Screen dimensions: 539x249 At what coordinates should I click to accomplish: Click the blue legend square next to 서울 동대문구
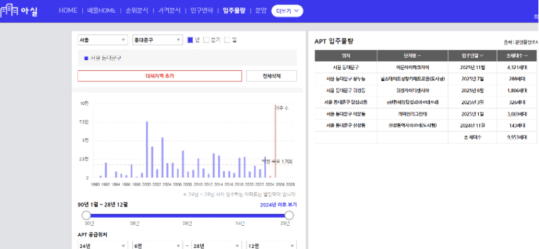click(87, 58)
